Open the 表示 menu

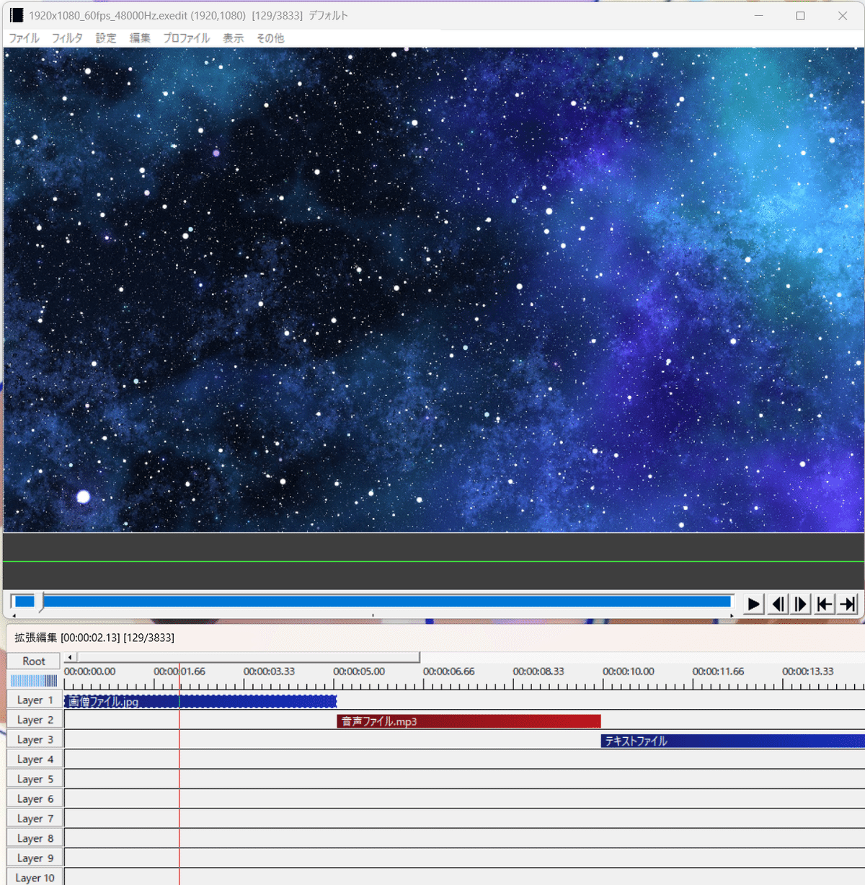[233, 38]
